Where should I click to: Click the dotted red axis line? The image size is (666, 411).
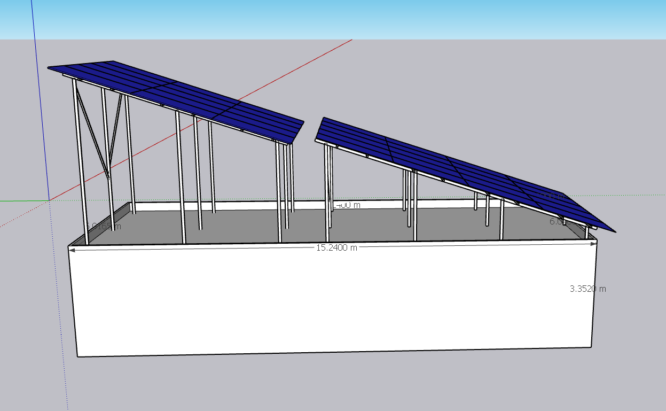pyautogui.click(x=24, y=213)
